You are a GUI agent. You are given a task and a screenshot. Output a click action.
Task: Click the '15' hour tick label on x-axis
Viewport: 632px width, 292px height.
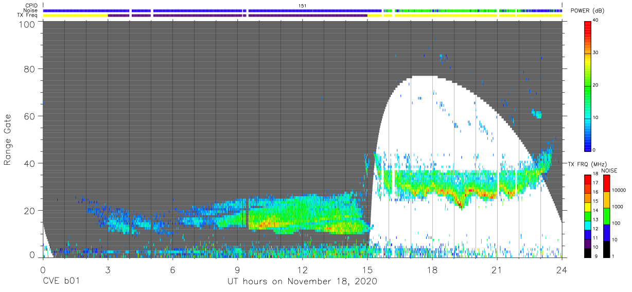coord(367,269)
